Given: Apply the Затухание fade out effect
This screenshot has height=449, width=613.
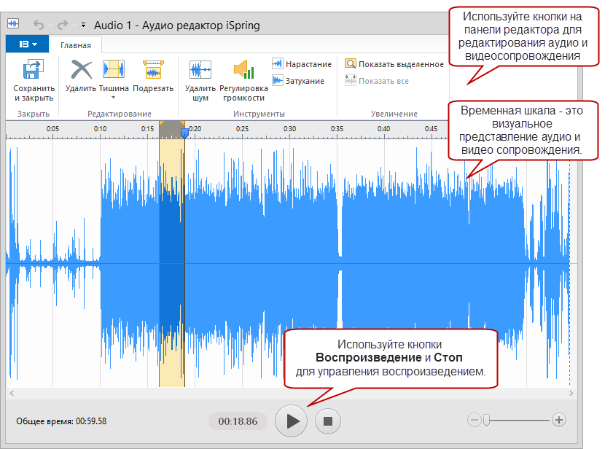Looking at the screenshot, I should coord(298,81).
